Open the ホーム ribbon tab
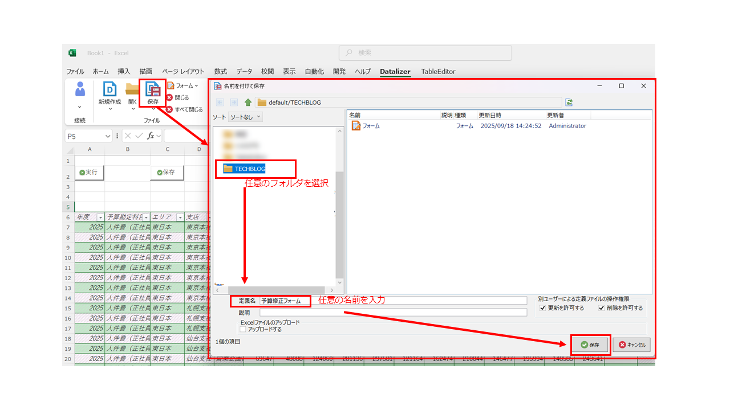730x410 pixels. 100,72
